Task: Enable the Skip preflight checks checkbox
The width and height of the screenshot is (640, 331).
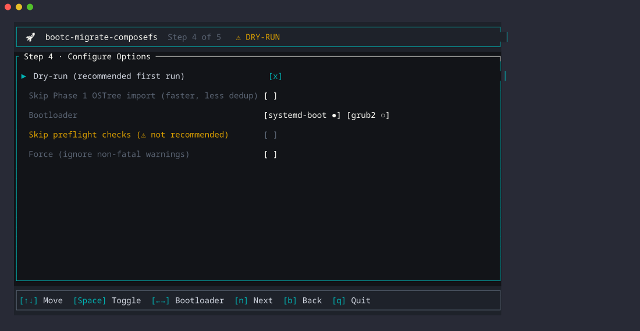Action: point(271,135)
